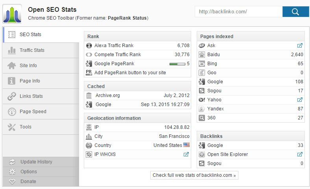This screenshot has height=189, width=310.
Task: Click the Tools wrench icon
Action: point(12,127)
